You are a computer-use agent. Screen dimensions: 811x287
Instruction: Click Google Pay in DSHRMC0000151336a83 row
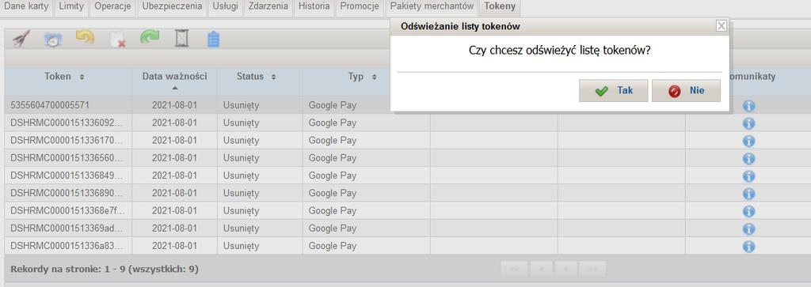[x=333, y=246]
